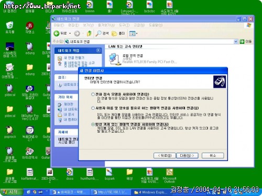Select always-on broadband connection radio option
This screenshot has height=196, width=262.
pyautogui.click(x=93, y=124)
